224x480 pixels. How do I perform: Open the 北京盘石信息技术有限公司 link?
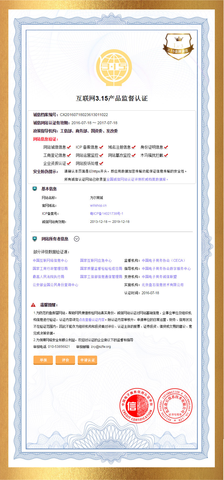click(163, 285)
